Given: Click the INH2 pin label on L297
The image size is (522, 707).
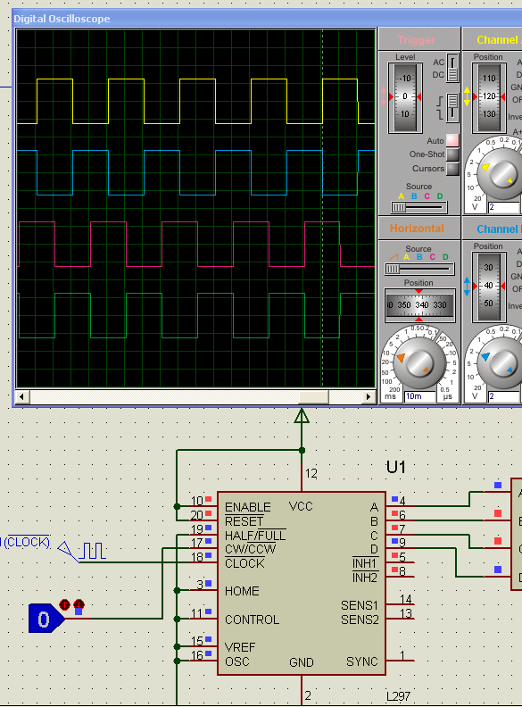Looking at the screenshot, I should tap(365, 578).
